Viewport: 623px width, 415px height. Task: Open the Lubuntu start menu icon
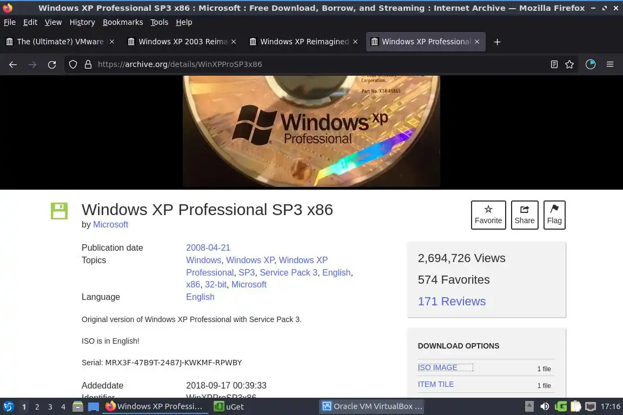[8, 407]
